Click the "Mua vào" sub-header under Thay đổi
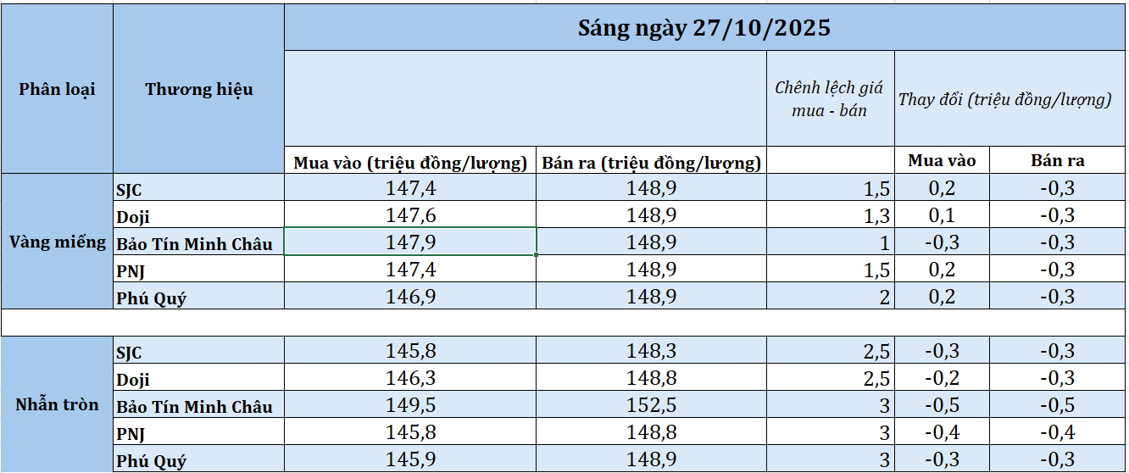Viewport: 1129px width, 473px height. [942, 161]
